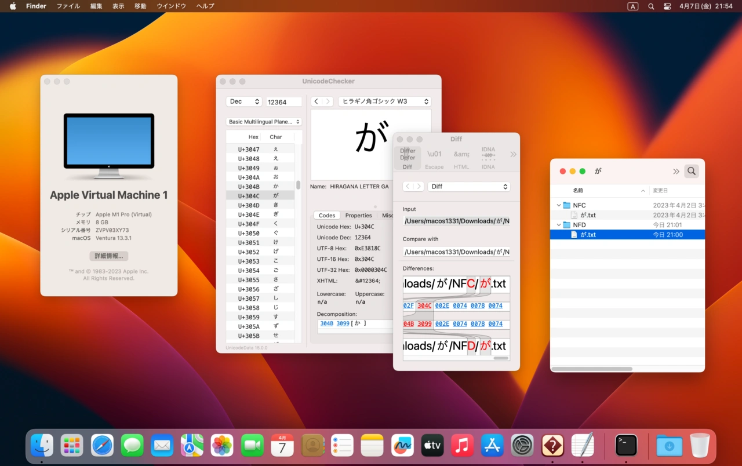This screenshot has height=466, width=742.
Task: Follow the 304B decomposition code link
Action: click(x=326, y=323)
